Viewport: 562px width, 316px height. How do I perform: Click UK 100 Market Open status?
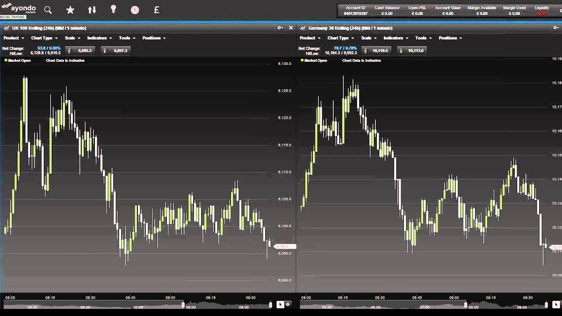click(18, 61)
